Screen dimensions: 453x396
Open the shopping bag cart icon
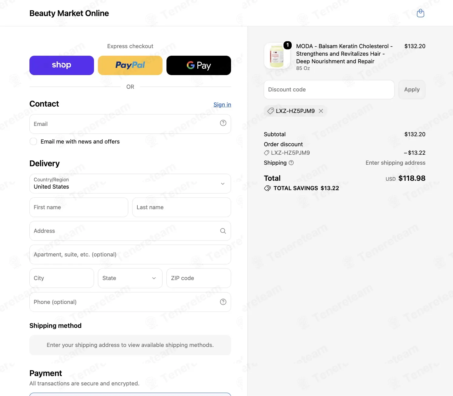[x=420, y=13]
